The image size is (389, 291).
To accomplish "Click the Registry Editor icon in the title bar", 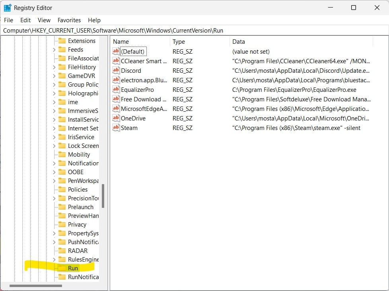I will coord(8,7).
